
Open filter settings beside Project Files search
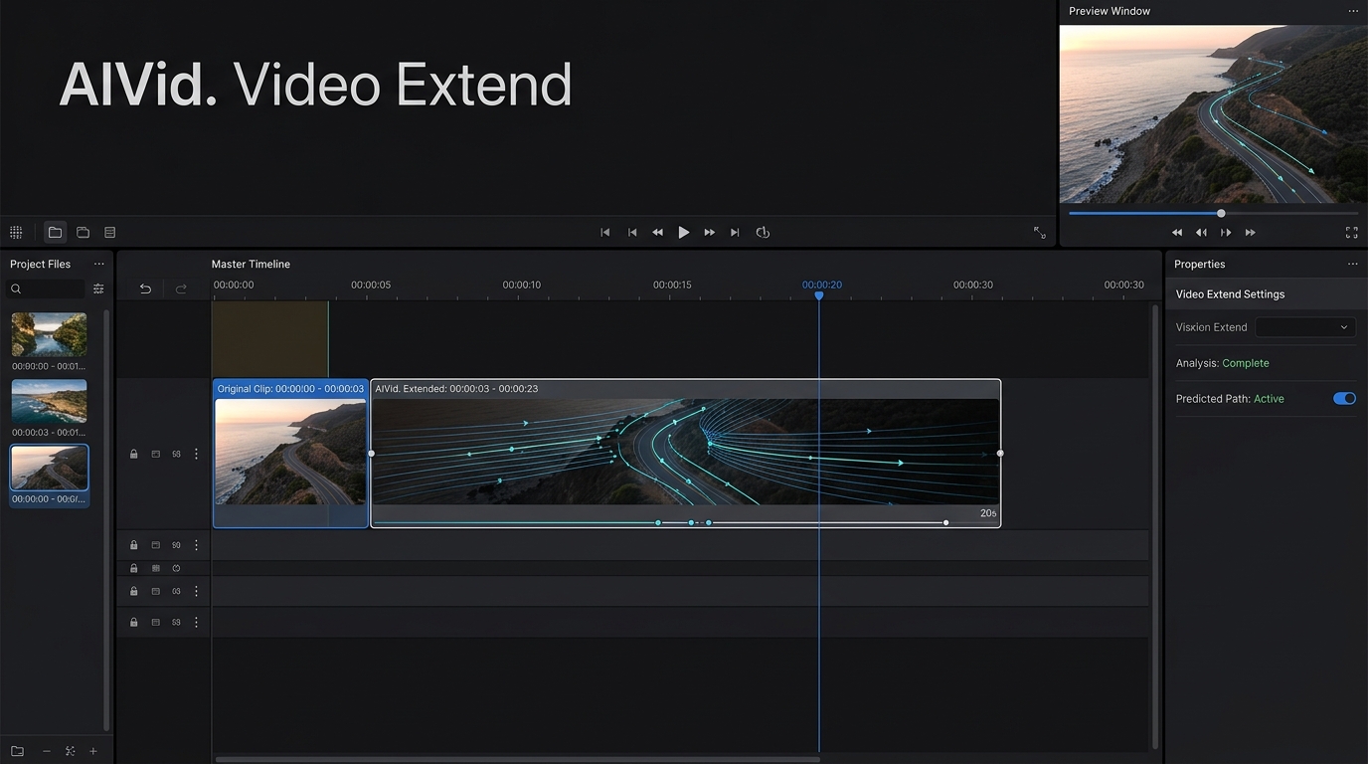point(98,288)
